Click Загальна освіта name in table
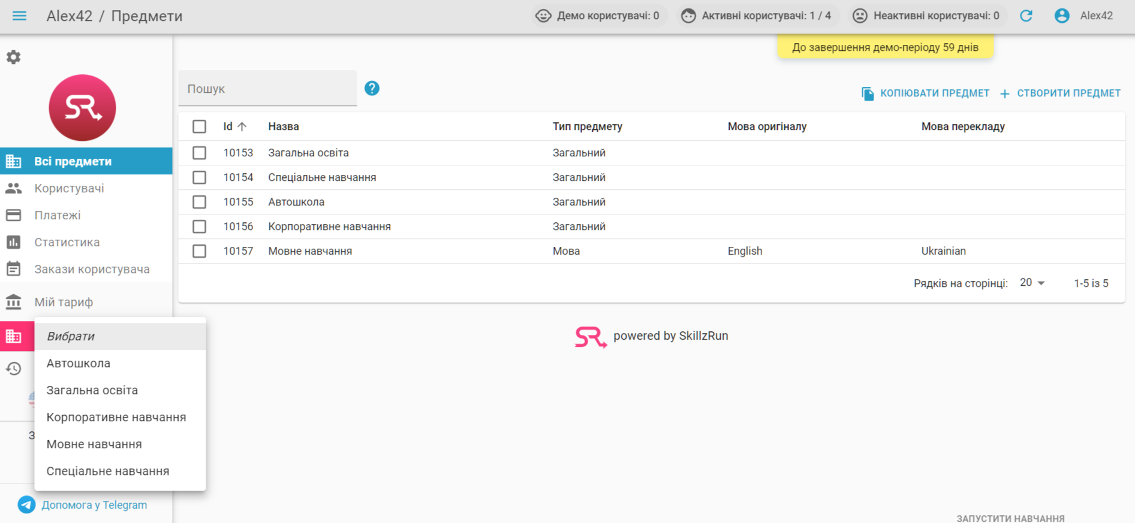1135x523 pixels. (x=308, y=153)
